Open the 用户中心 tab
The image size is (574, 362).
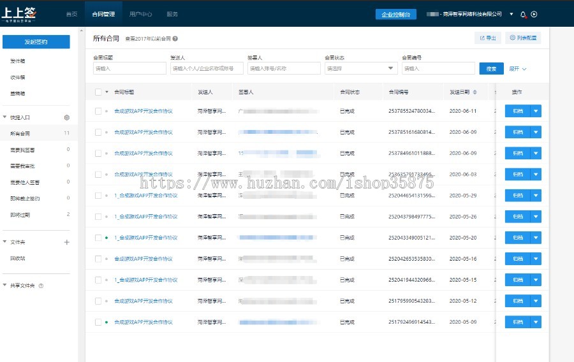140,14
